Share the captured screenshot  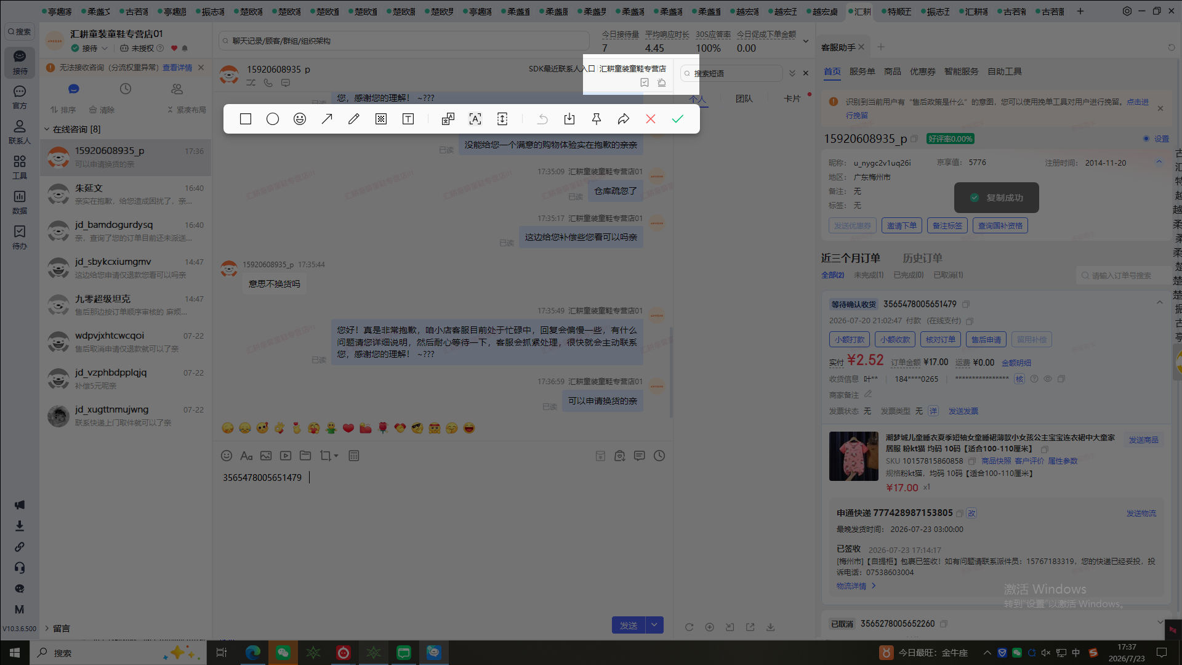(624, 119)
